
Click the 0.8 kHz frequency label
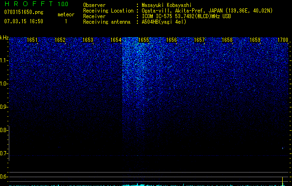pos(4,130)
